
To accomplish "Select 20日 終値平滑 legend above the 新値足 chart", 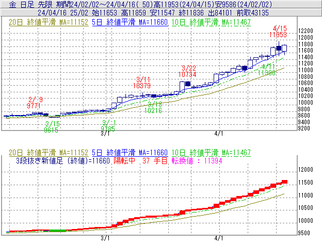I will pyautogui.click(x=49, y=153).
